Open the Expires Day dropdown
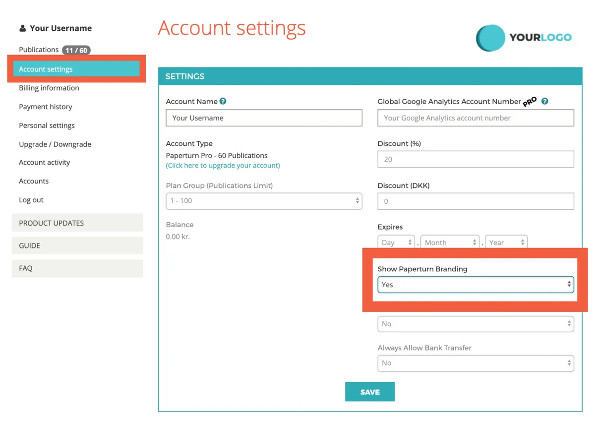595x425 pixels. 396,243
